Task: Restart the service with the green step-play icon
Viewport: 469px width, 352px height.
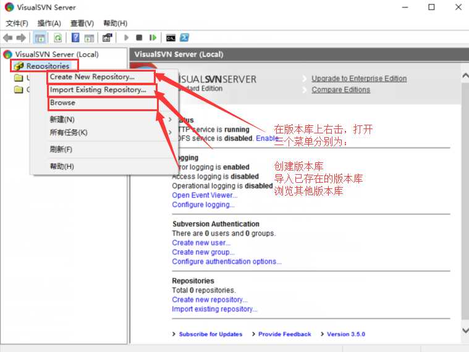Action: point(153,38)
